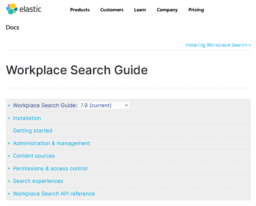The height and width of the screenshot is (206, 256).
Task: Go to Installing Workplace Search page
Action: tap(218, 45)
